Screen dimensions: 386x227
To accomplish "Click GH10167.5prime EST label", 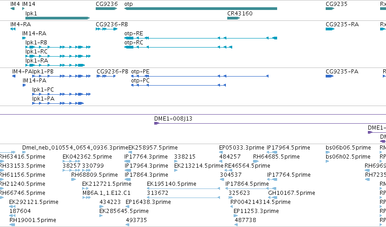I will 292,193.
